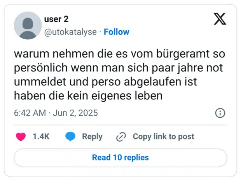Viewport: 241px width, 181px height.
Task: Open the "6:42 AM" time of the post
Action: click(30, 113)
